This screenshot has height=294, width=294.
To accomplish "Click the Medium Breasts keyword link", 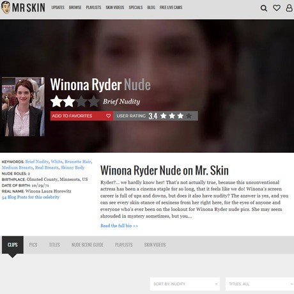I will coord(17,167).
